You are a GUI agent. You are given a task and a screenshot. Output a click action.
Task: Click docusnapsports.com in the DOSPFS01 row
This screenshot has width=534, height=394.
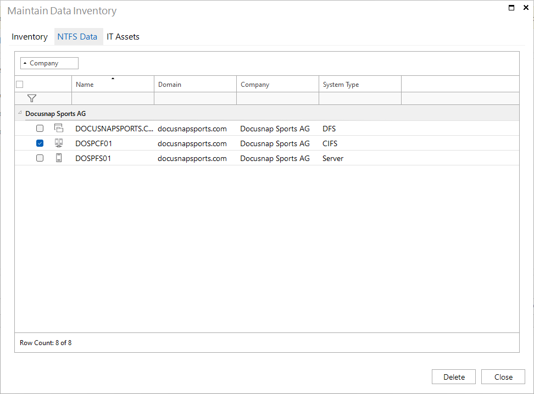(192, 158)
